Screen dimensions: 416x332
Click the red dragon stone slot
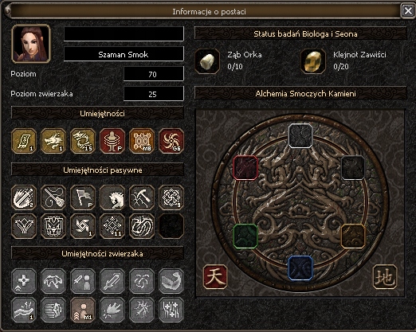click(245, 168)
